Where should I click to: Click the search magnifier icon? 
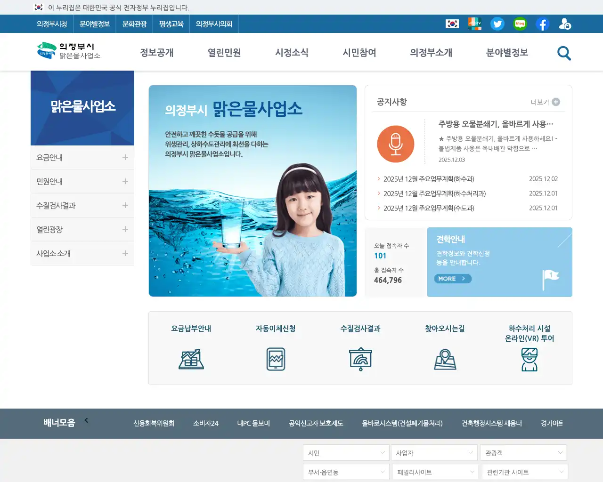pos(563,53)
